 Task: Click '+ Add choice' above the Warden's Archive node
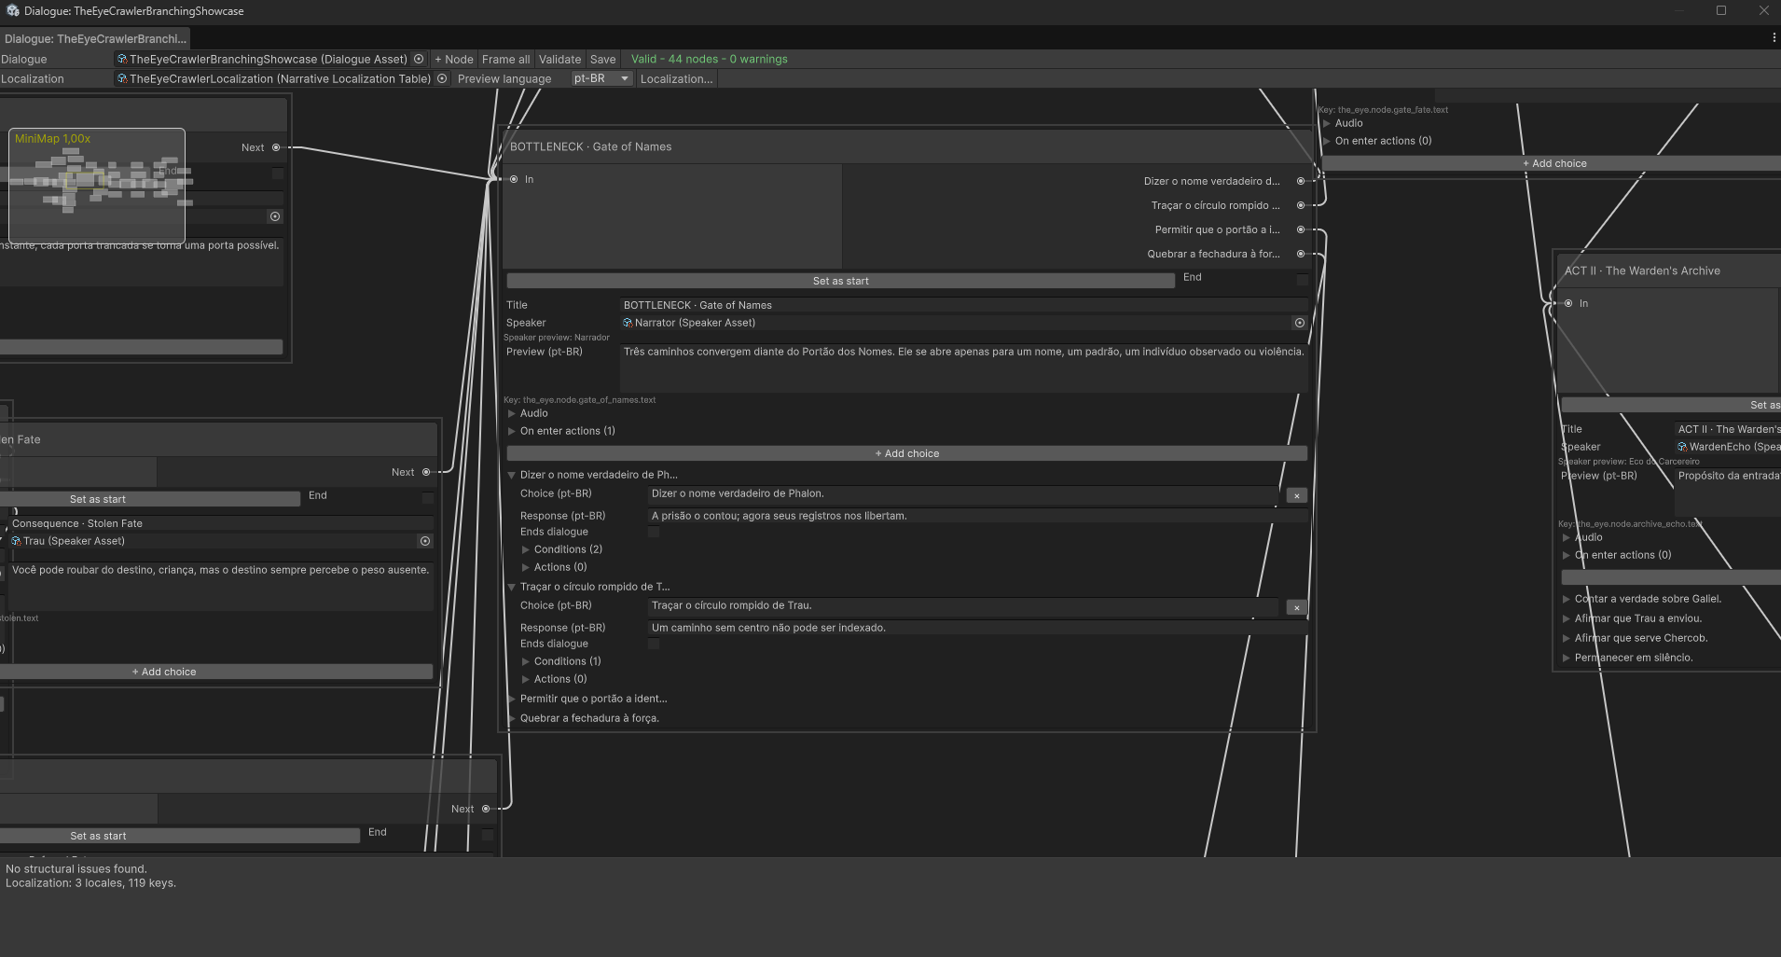tap(1553, 163)
